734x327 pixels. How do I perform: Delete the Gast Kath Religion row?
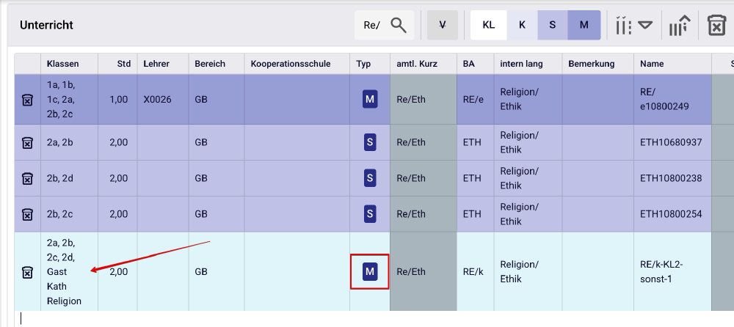click(27, 272)
